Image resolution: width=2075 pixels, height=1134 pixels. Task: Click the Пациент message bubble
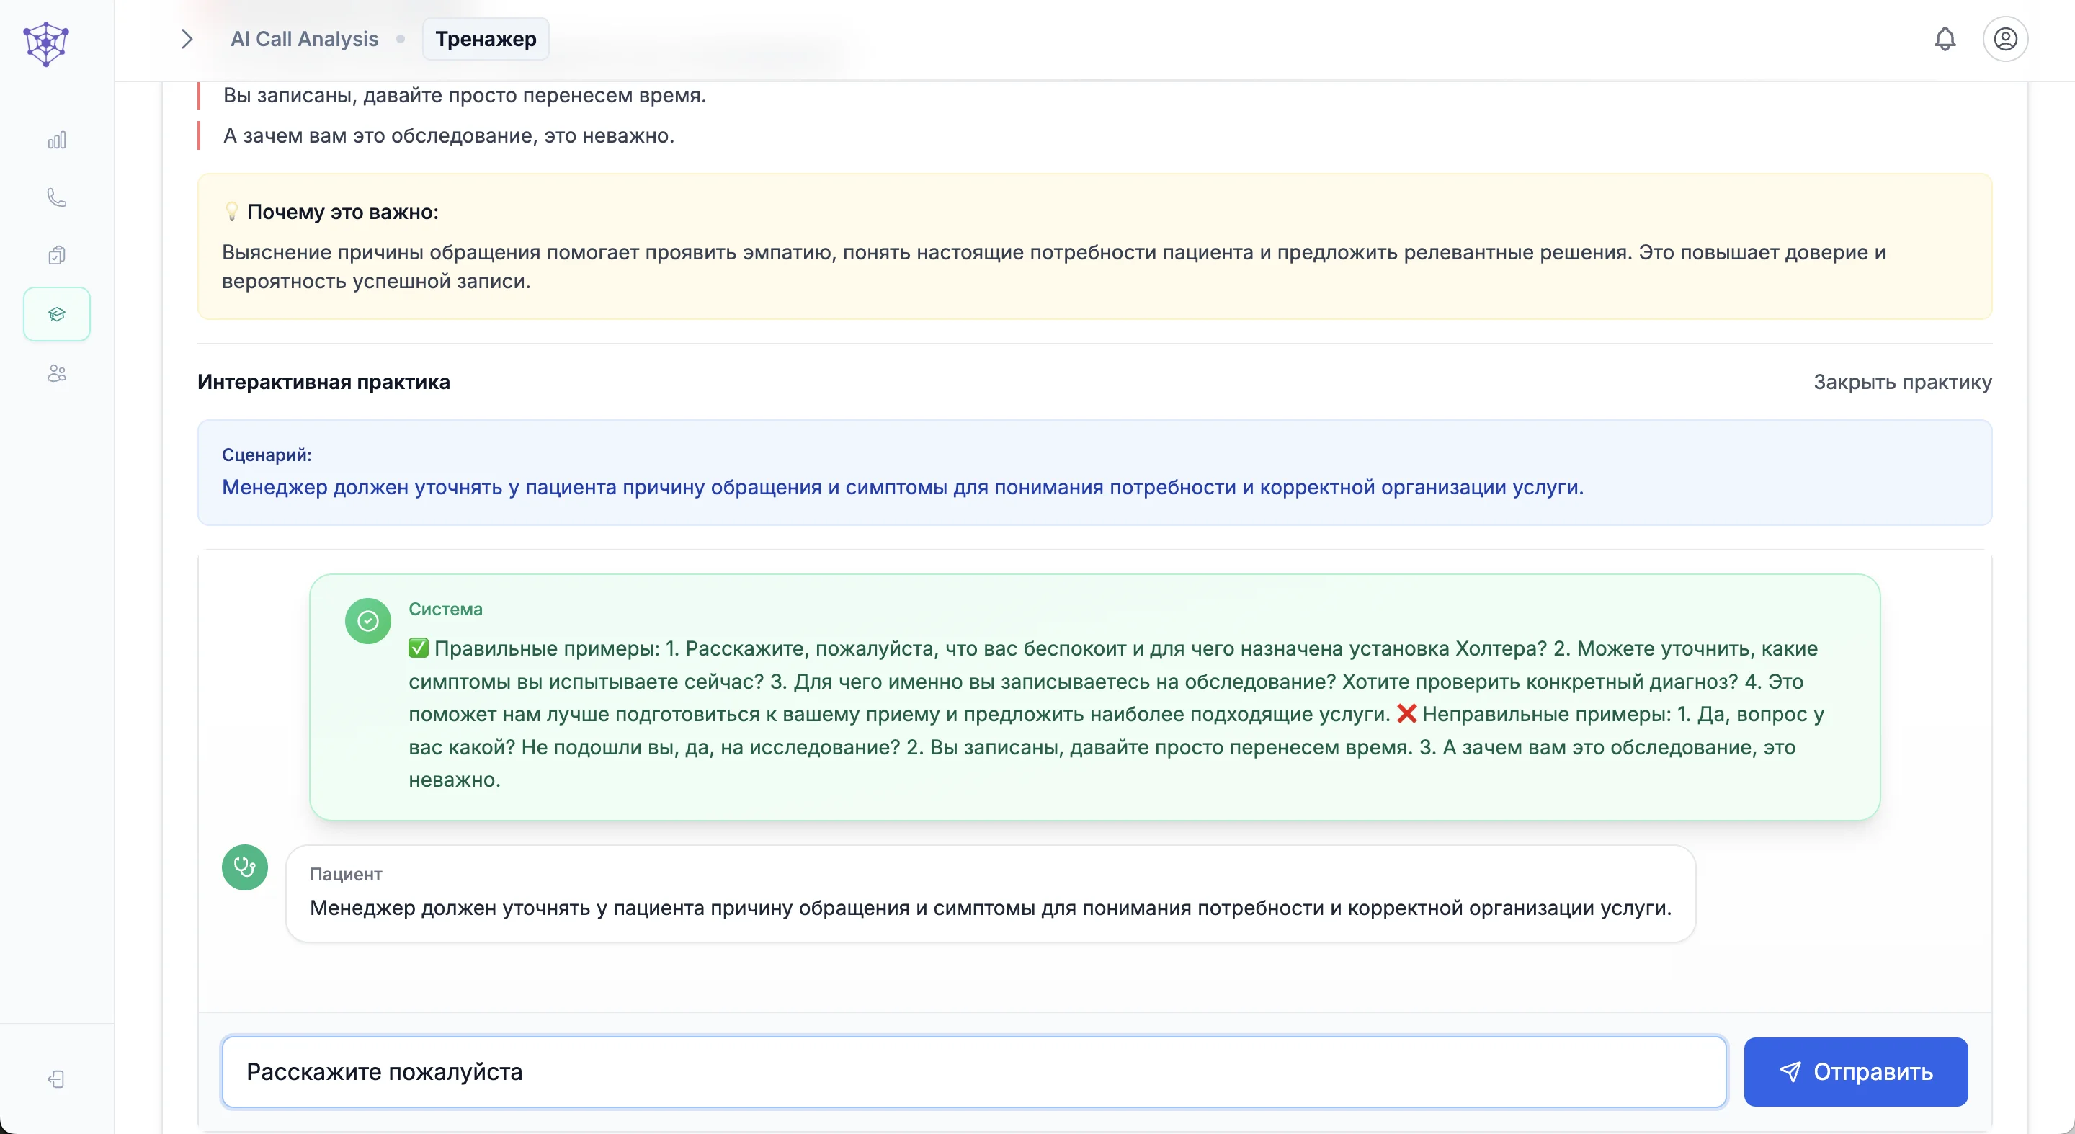pyautogui.click(x=990, y=893)
